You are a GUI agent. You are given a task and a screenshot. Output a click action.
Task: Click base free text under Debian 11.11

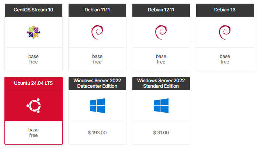pos(97,59)
